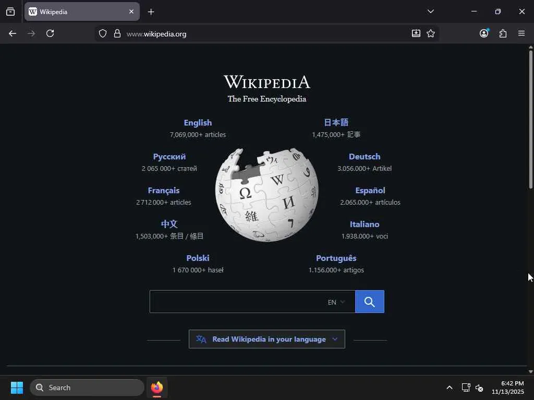Click '1.156.000+ artigos' text
This screenshot has width=534, height=400.
tap(336, 270)
